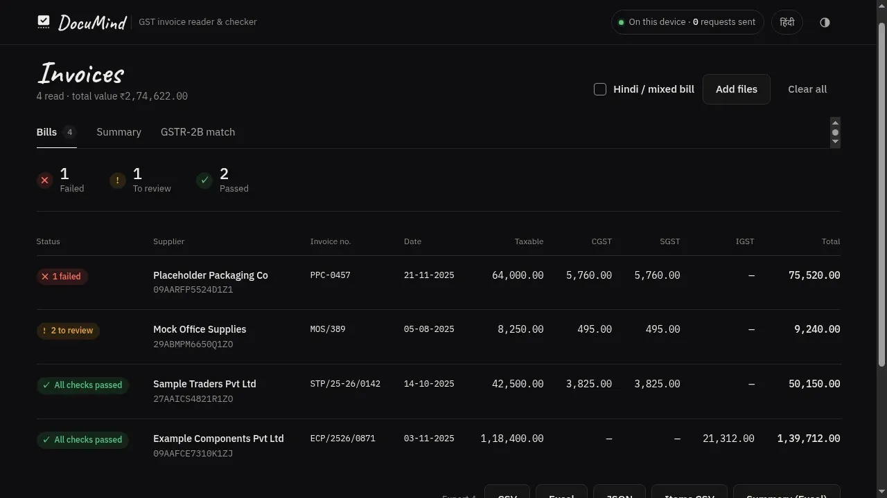
Task: Select supplier Placeholder Packaging Co
Action: pos(211,275)
